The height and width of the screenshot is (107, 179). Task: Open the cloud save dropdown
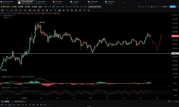[164, 7]
